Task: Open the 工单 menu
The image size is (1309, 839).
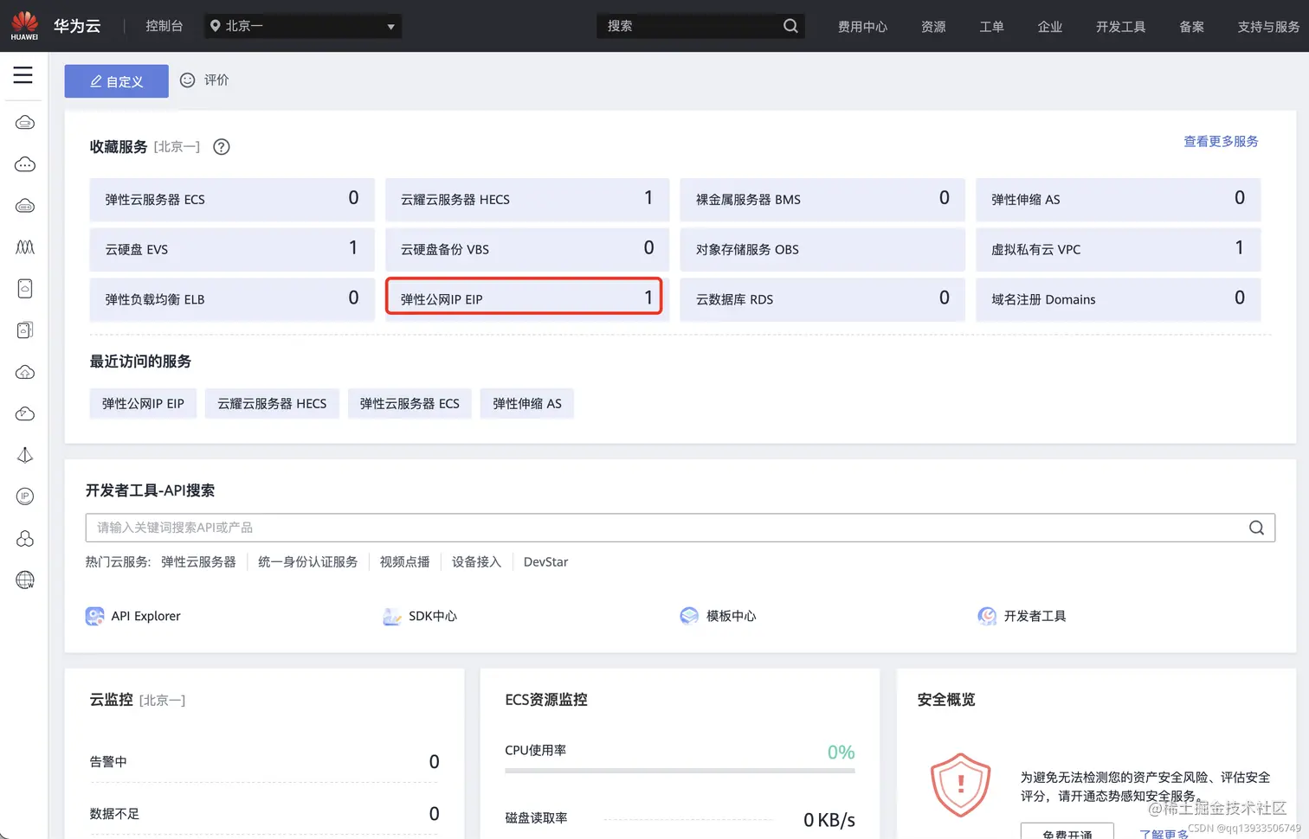Action: coord(991,27)
